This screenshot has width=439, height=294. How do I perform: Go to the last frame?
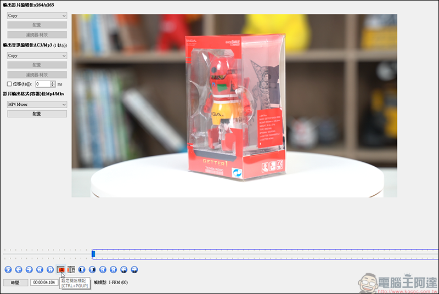pos(113,270)
